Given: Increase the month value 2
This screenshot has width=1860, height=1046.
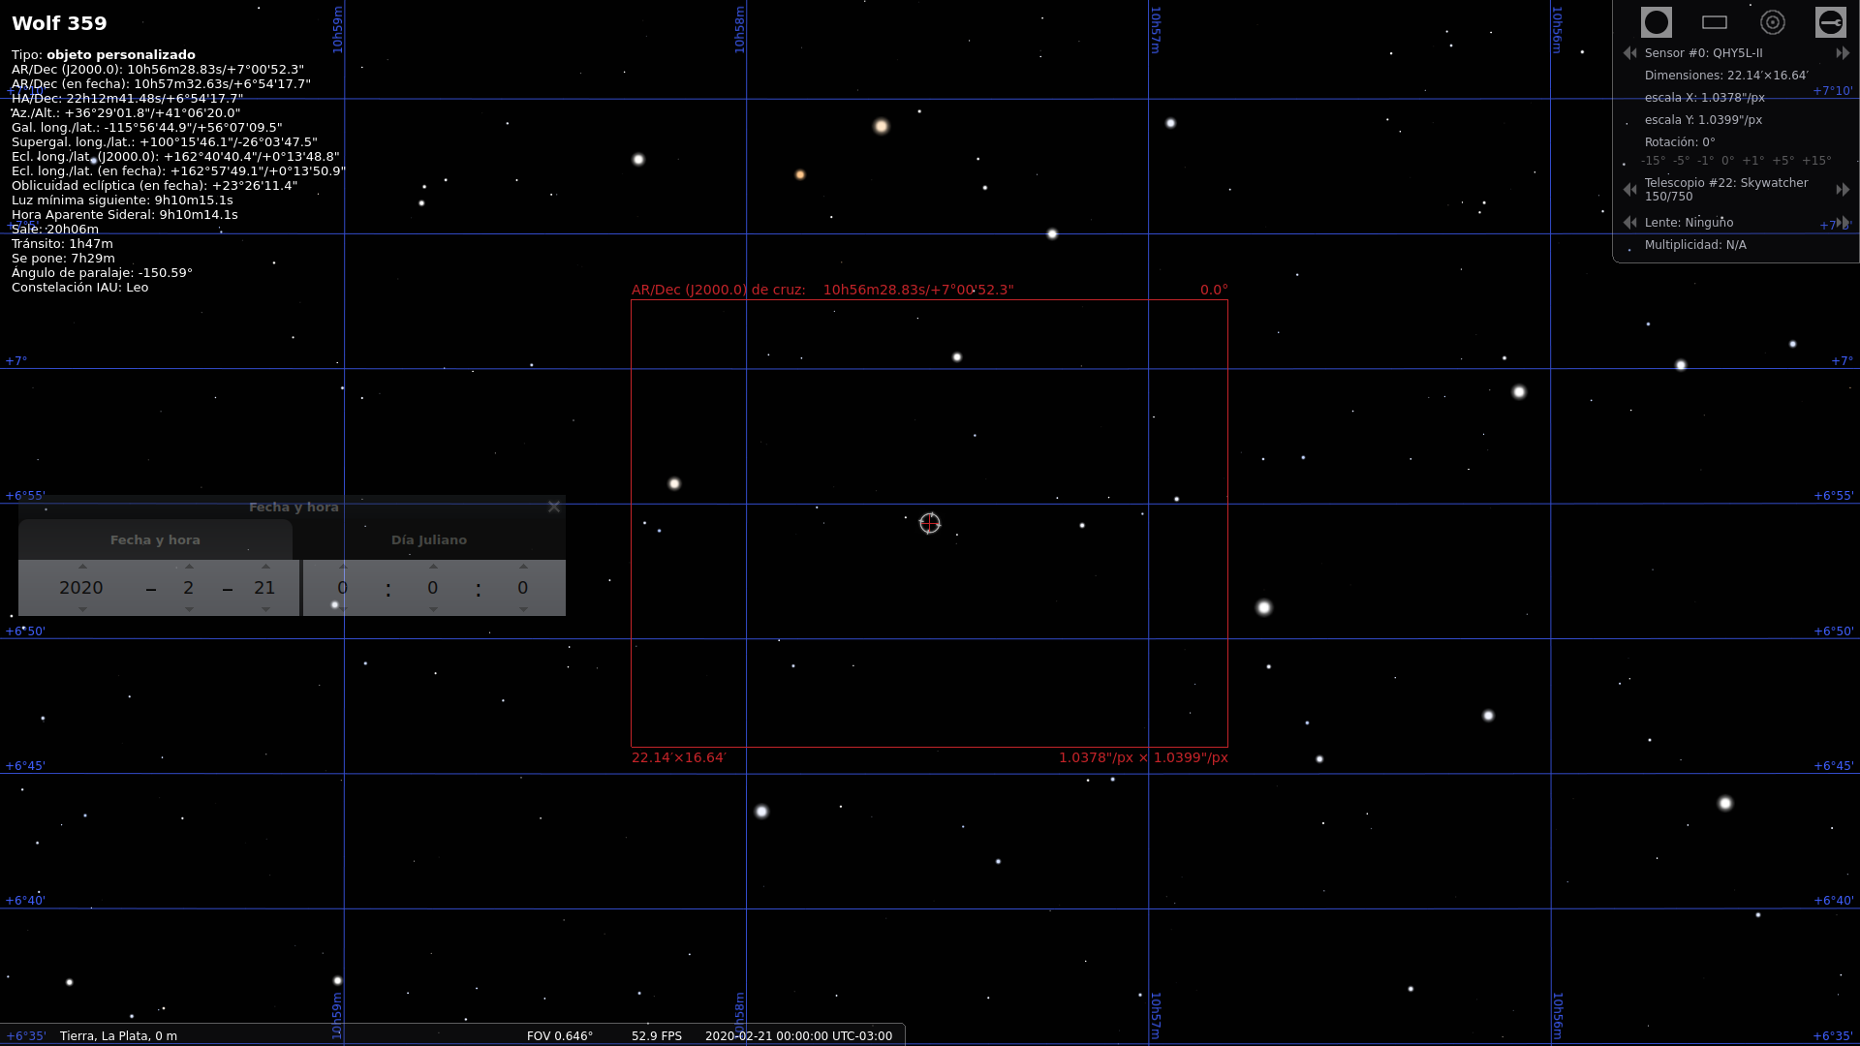Looking at the screenshot, I should [189, 567].
